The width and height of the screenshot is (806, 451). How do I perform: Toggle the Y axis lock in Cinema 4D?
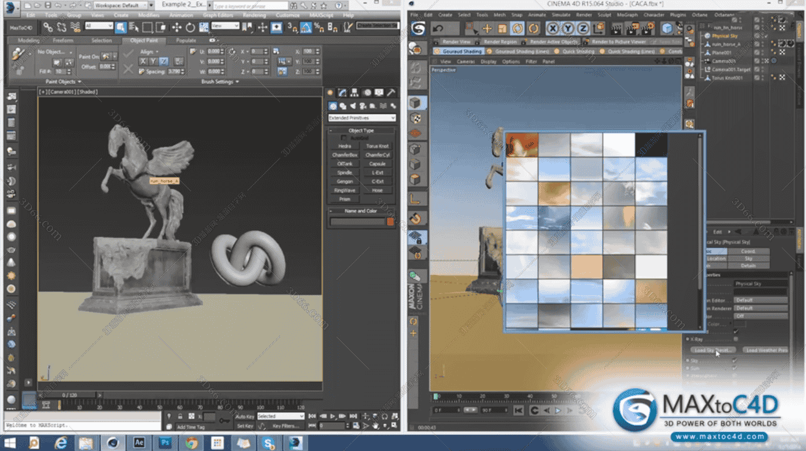[568, 28]
